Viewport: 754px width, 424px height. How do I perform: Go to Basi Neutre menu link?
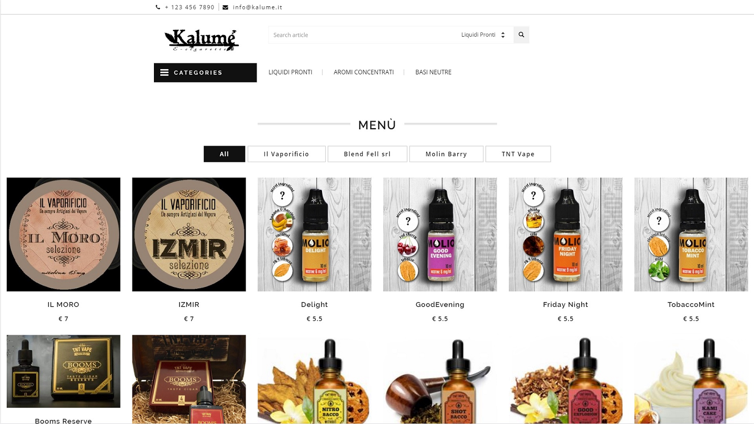click(x=433, y=72)
